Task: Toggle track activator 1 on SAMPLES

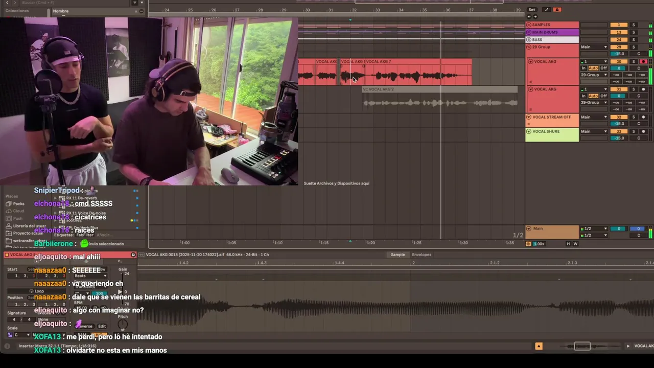Action: click(x=619, y=25)
